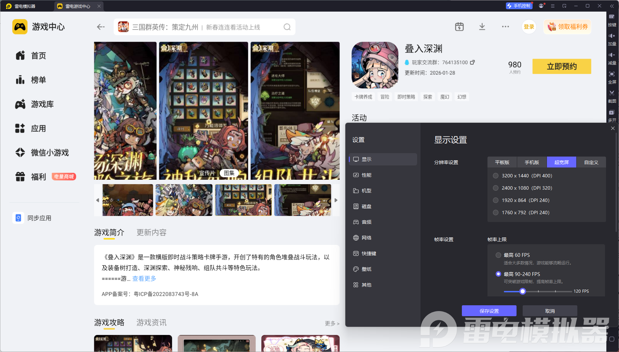Select the highlighted third gallery thumbnail
The height and width of the screenshot is (352, 619).
(x=243, y=200)
